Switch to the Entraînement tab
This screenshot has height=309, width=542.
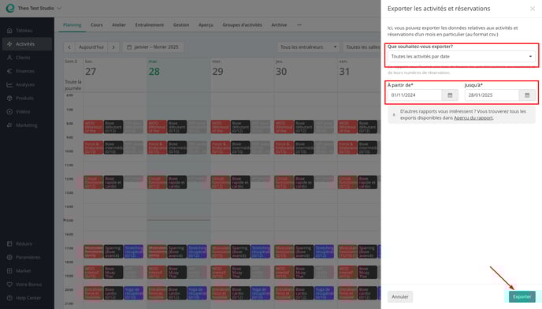pyautogui.click(x=150, y=25)
